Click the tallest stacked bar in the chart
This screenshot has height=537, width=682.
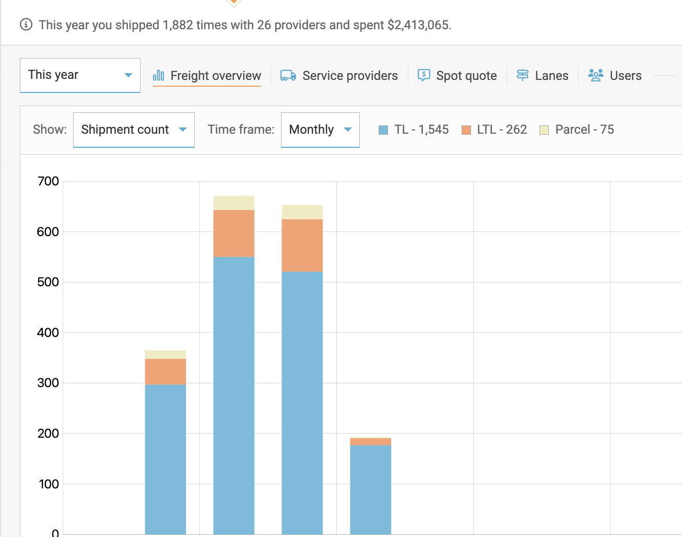(x=233, y=366)
